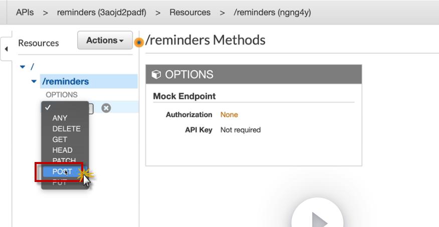This screenshot has height=227, width=439.
Task: Pick DELETE from the method dropdown
Action: click(66, 128)
